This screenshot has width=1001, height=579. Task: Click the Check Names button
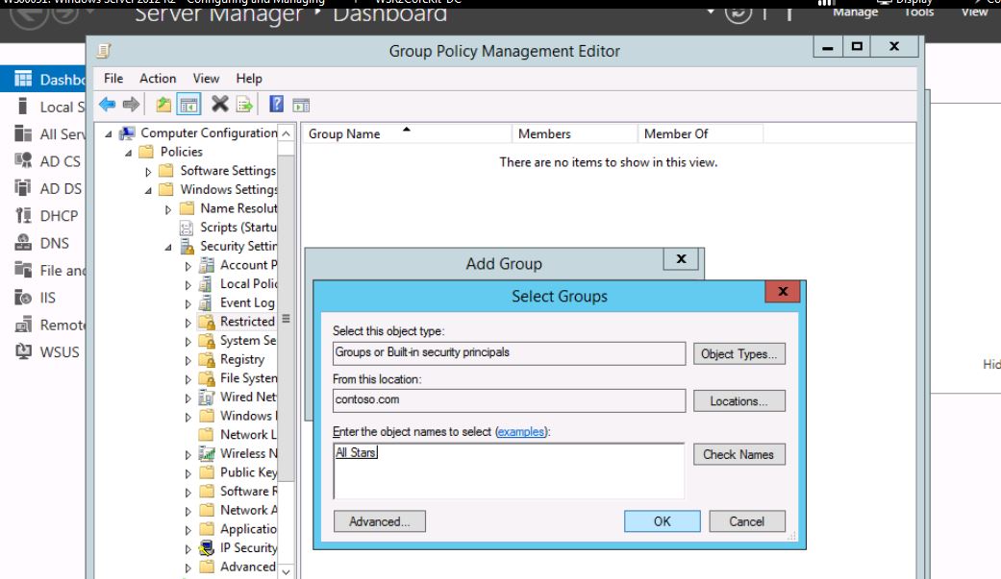coord(738,455)
